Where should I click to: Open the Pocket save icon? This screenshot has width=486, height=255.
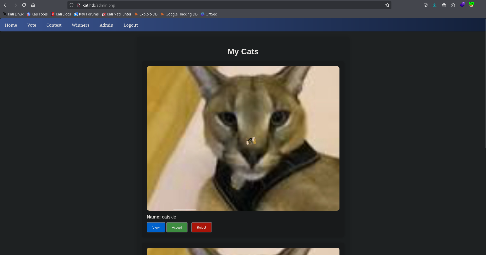pyautogui.click(x=426, y=5)
